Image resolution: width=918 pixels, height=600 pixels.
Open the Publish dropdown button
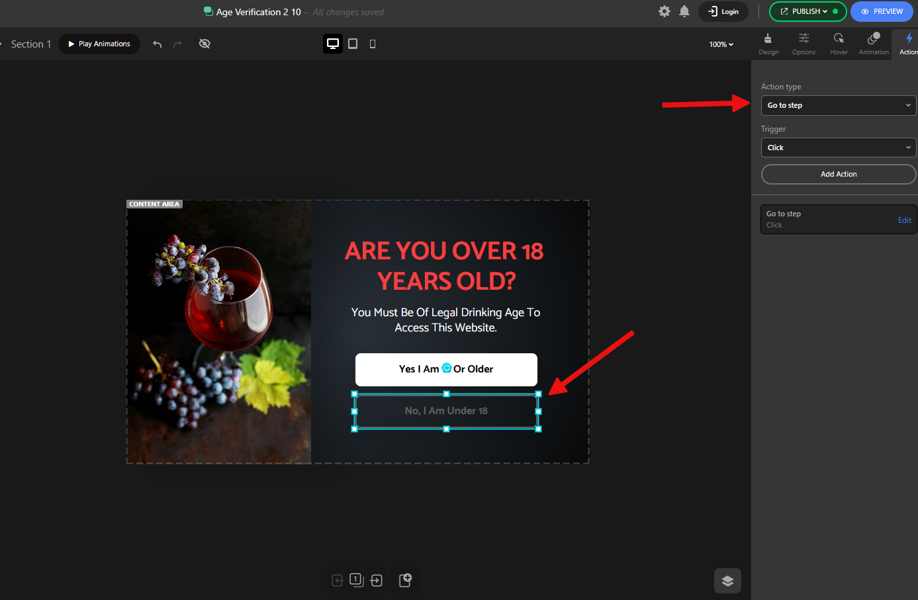click(807, 11)
